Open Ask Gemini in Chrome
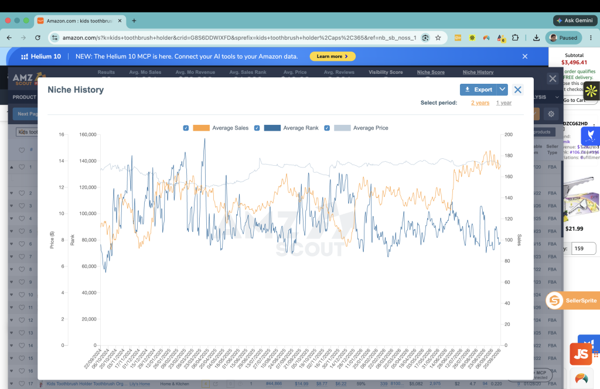This screenshot has height=389, width=600. (575, 21)
